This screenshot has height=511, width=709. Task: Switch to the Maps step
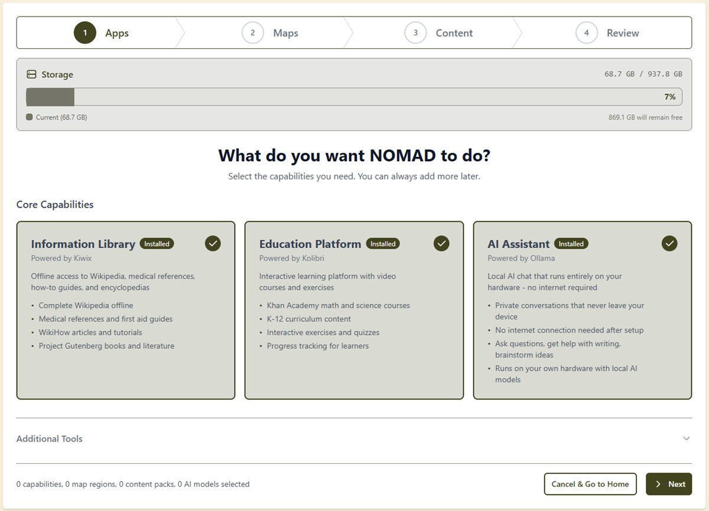pyautogui.click(x=286, y=32)
